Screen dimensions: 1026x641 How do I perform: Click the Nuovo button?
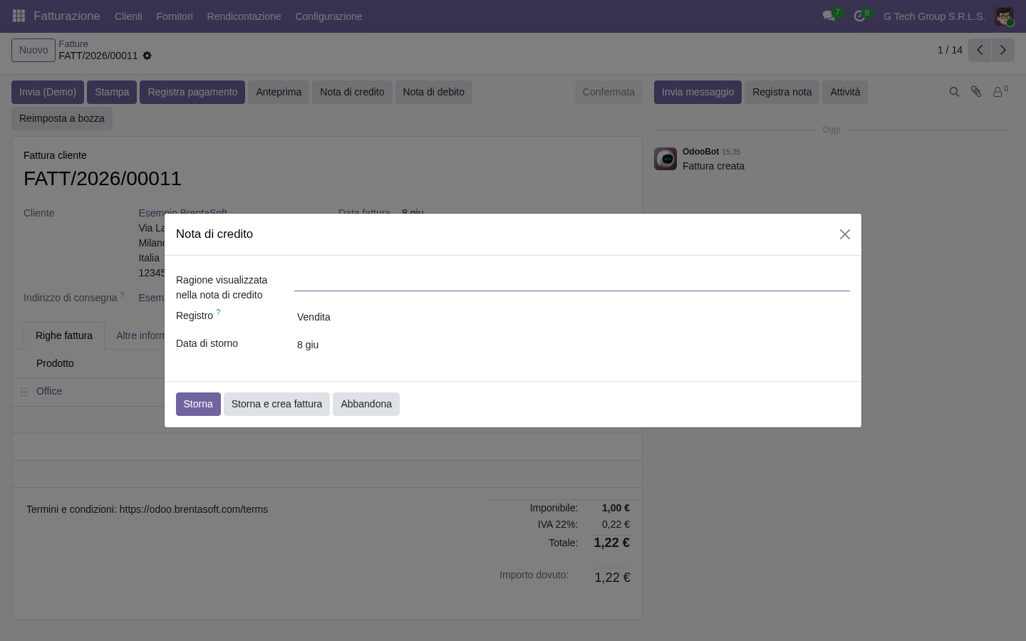tap(33, 50)
